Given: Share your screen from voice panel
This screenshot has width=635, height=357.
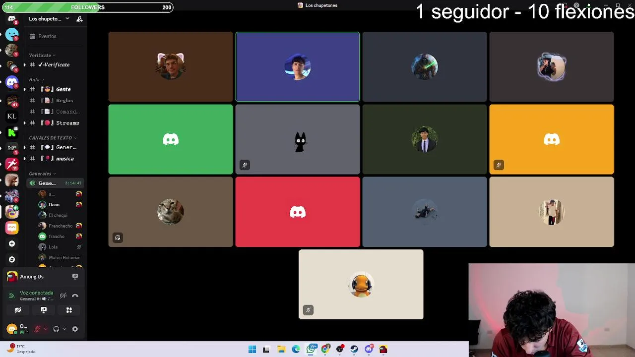Looking at the screenshot, I should coord(44,310).
